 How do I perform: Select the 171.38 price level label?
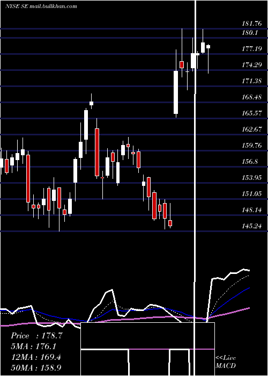pos(251,81)
